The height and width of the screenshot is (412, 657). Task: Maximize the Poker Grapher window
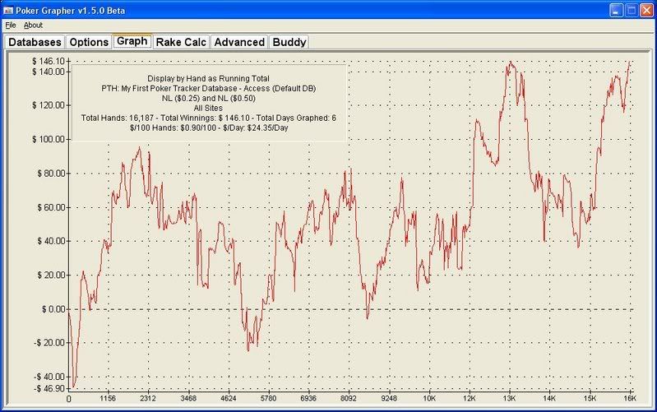click(631, 10)
